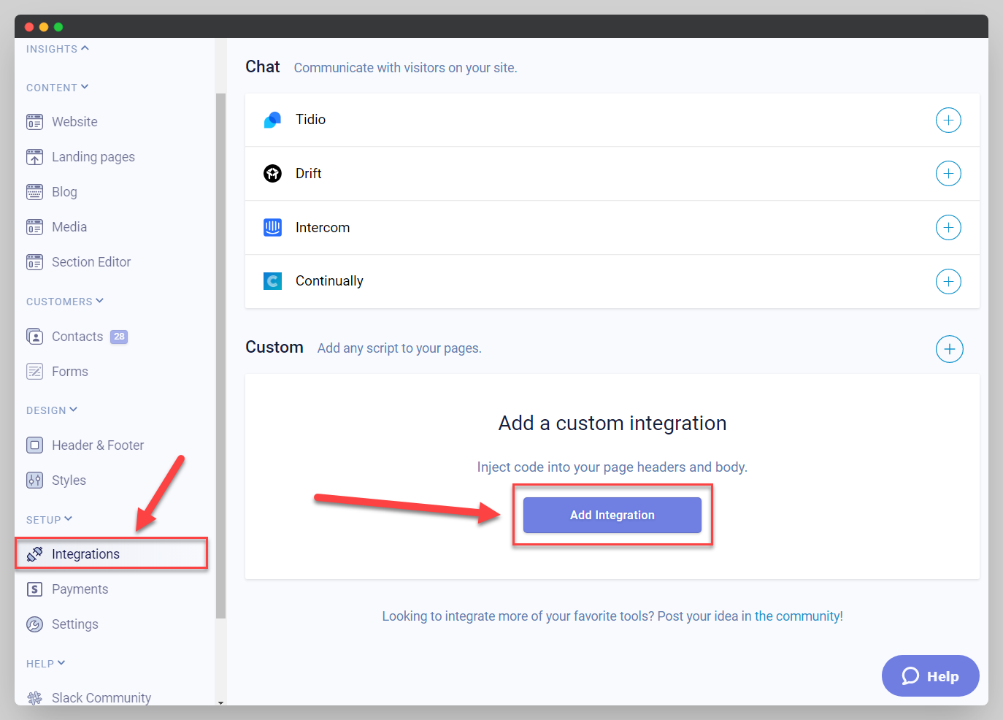1003x720 pixels.
Task: Open the Landing pages section
Action: tap(34, 156)
